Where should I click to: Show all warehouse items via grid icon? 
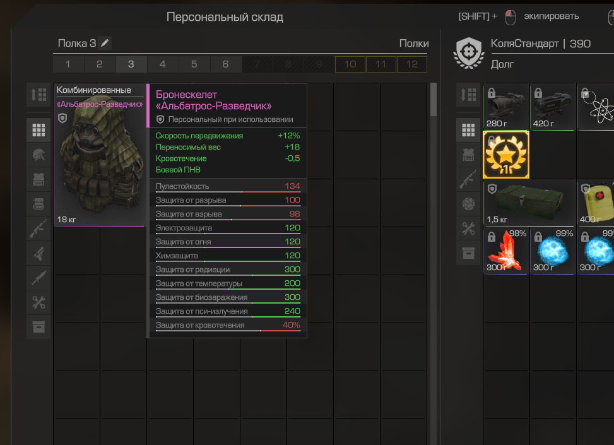38,130
